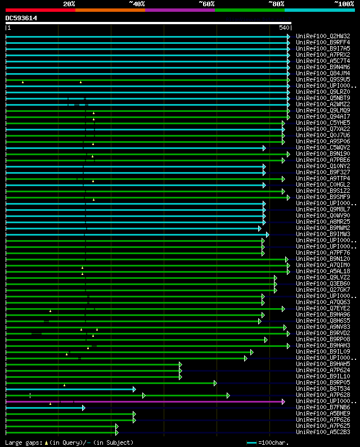This screenshot has width=360, height=447.
Task: Click the arrowhead ending the Q9LVZ2 green alignment
Action: click(275, 278)
